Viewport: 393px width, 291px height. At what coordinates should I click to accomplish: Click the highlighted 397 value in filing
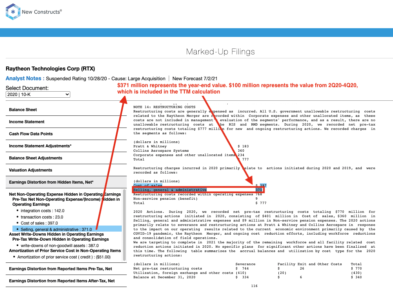pos(263,185)
